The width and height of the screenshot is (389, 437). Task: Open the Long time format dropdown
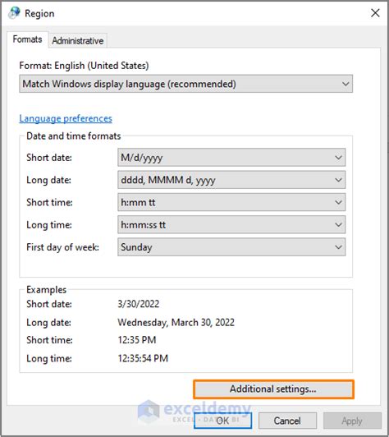(231, 224)
